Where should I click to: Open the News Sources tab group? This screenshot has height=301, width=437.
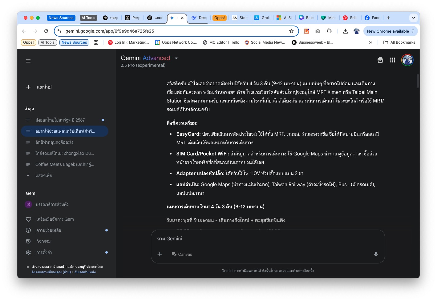pyautogui.click(x=61, y=18)
